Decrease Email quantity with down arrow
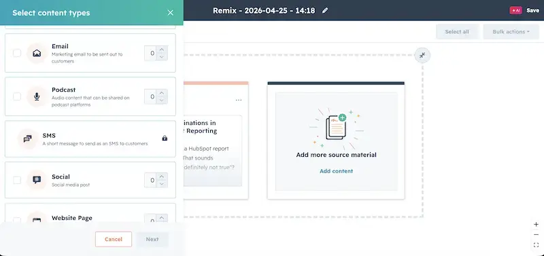 pyautogui.click(x=162, y=57)
